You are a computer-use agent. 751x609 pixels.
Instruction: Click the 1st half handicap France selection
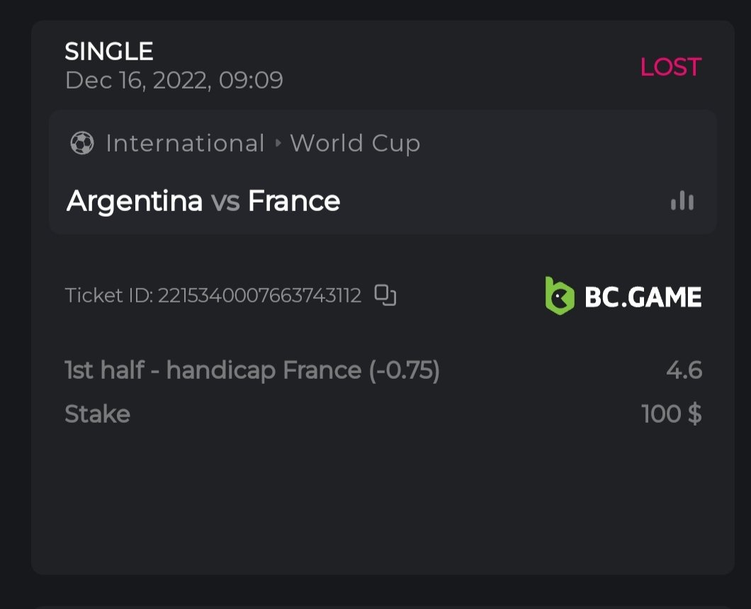[x=252, y=370]
